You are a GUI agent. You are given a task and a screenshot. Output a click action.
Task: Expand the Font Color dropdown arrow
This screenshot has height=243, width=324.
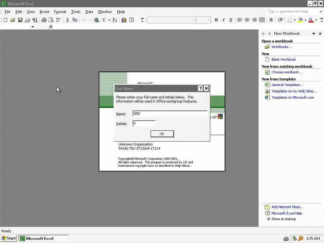(x=316, y=20)
